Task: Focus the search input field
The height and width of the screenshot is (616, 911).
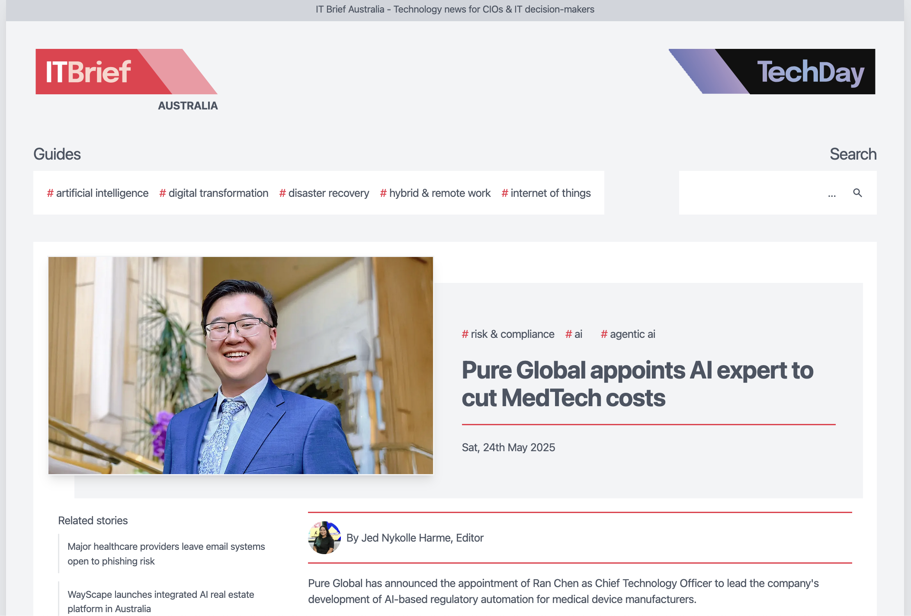Action: coord(761,193)
